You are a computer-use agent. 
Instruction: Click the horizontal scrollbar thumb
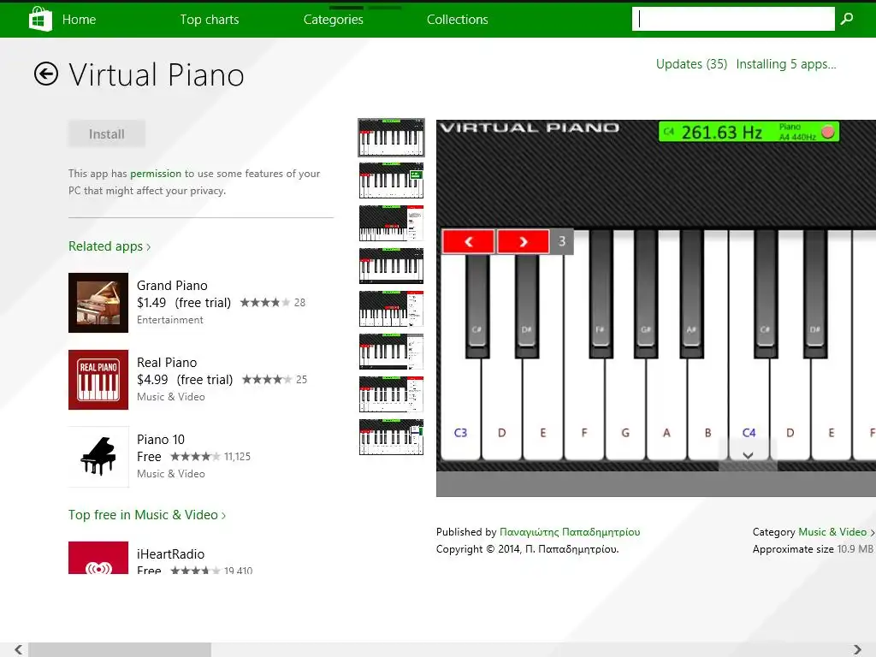pos(120,650)
